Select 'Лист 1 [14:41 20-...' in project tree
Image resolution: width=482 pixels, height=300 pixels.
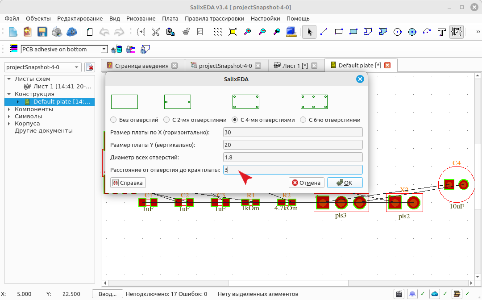[x=62, y=87]
